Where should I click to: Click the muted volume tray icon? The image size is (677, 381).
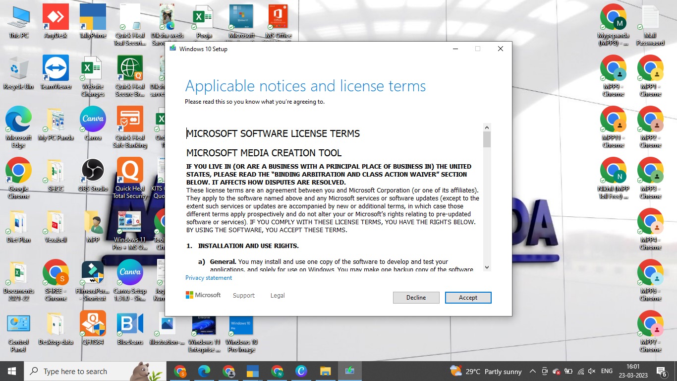tap(592, 371)
